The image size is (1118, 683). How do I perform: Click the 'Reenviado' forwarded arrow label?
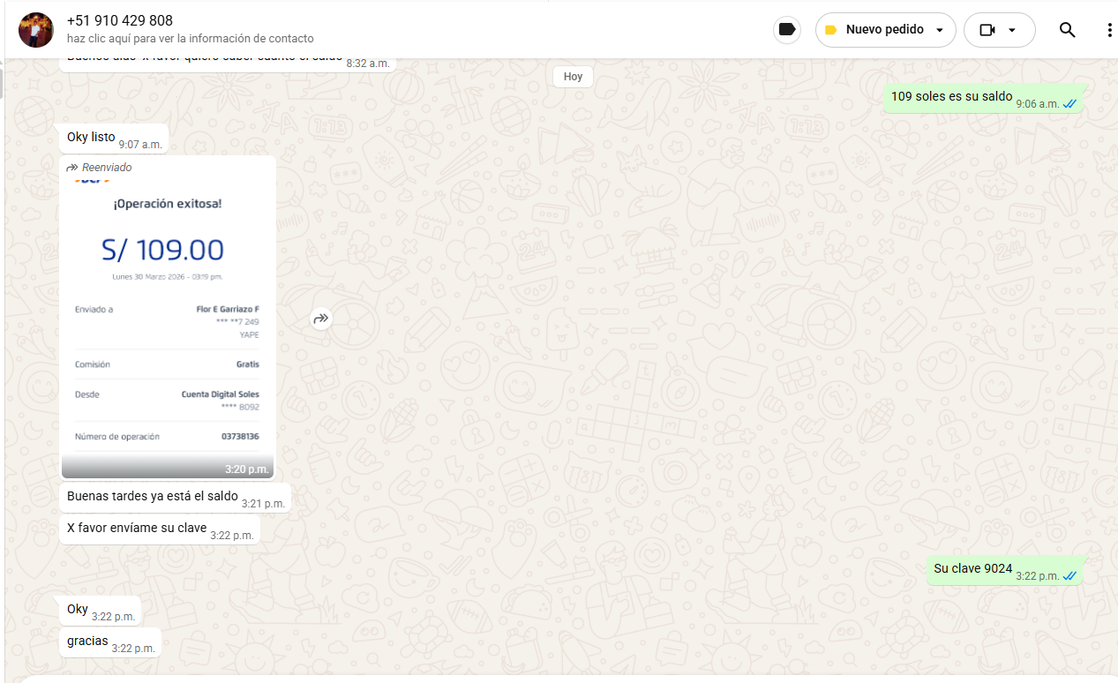99,168
